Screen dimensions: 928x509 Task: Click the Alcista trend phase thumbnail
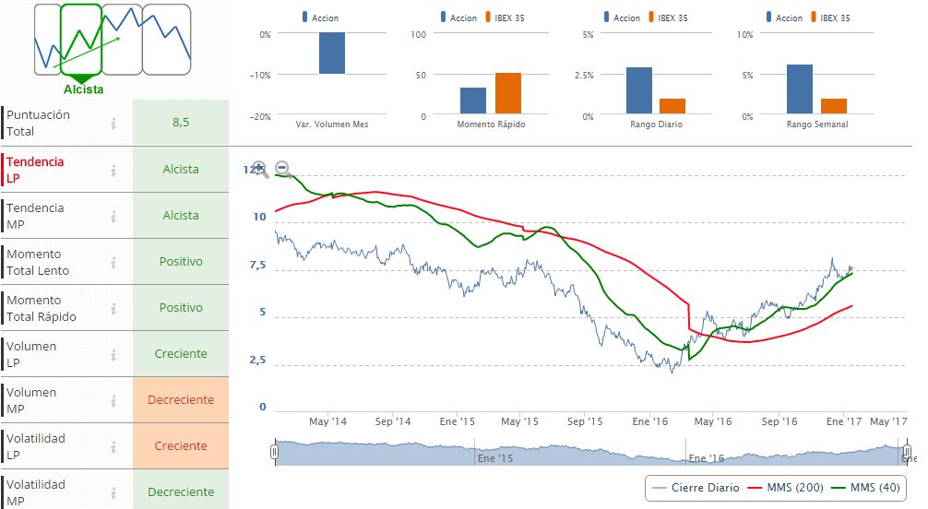tap(82, 40)
